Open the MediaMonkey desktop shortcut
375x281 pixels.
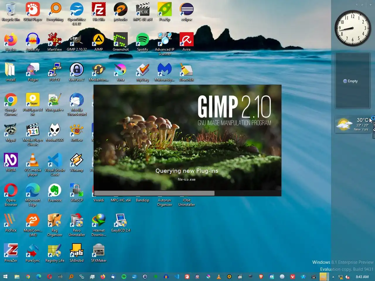99,72
